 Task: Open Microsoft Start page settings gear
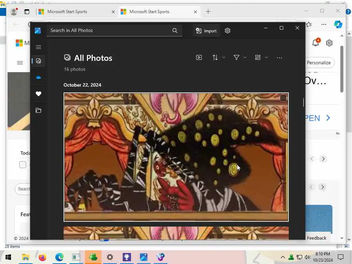tap(329, 43)
